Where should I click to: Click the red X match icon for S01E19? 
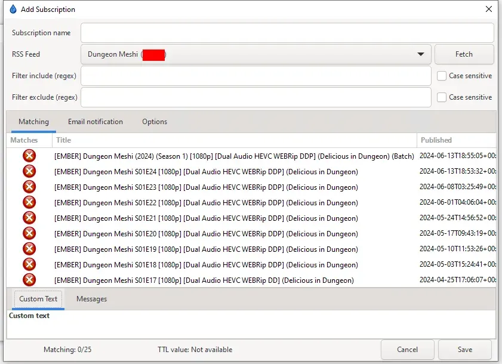(x=29, y=249)
